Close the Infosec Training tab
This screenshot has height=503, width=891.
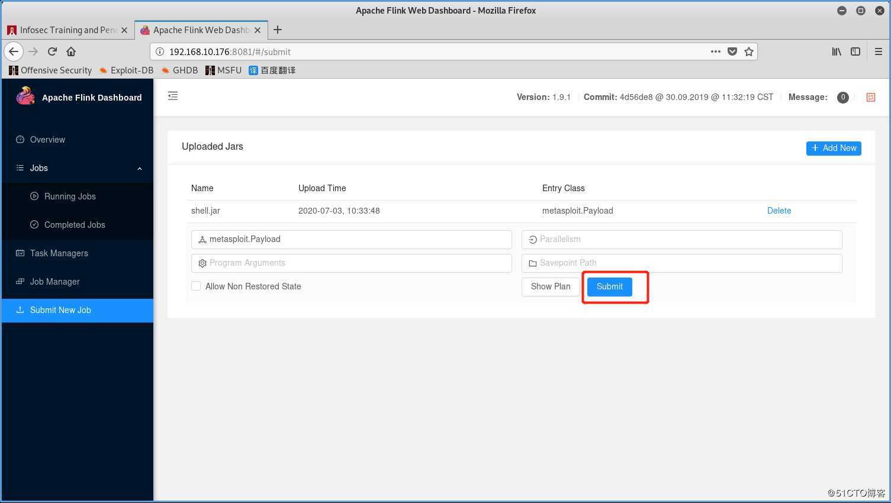pos(124,30)
